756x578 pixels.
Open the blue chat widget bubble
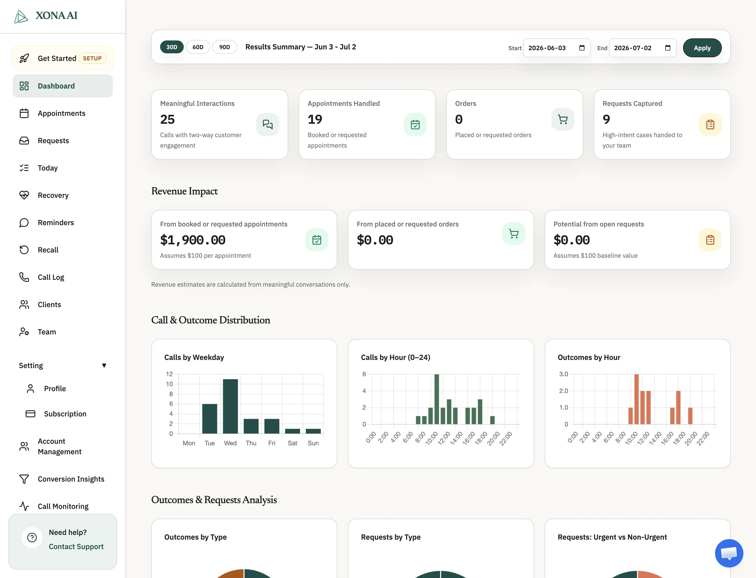pos(729,553)
